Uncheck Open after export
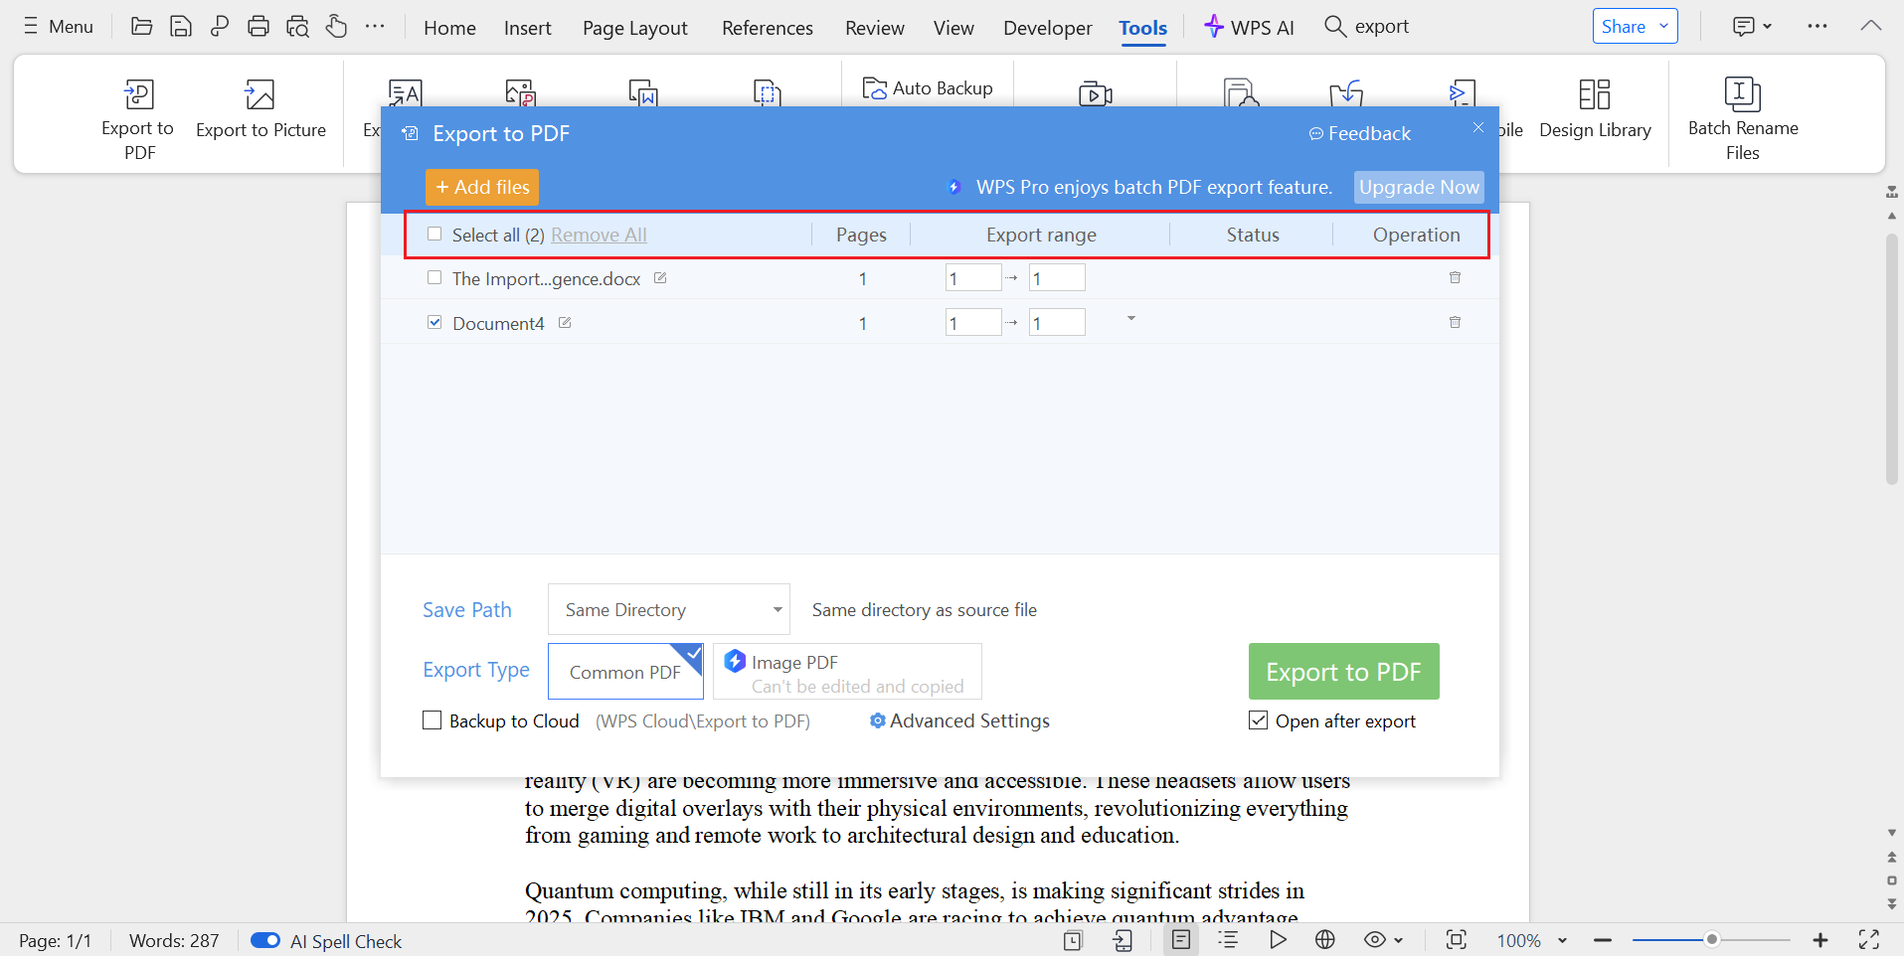The image size is (1904, 956). [x=1259, y=720]
